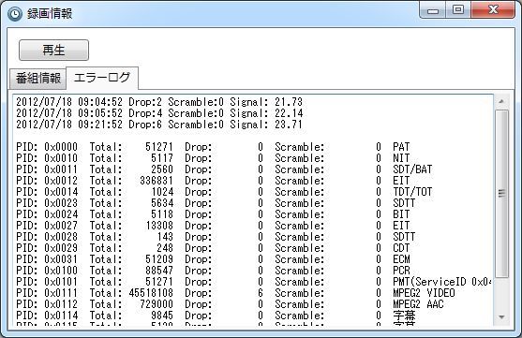The image size is (522, 338).
Task: Minimize the 録画情報 window
Action: [433, 10]
